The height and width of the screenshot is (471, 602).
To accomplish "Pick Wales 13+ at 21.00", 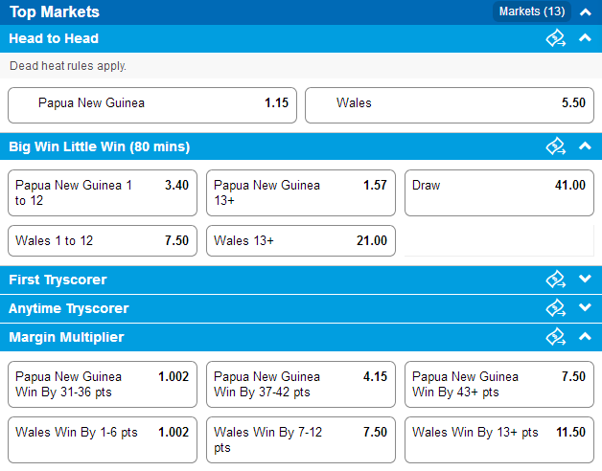I will (x=301, y=240).
